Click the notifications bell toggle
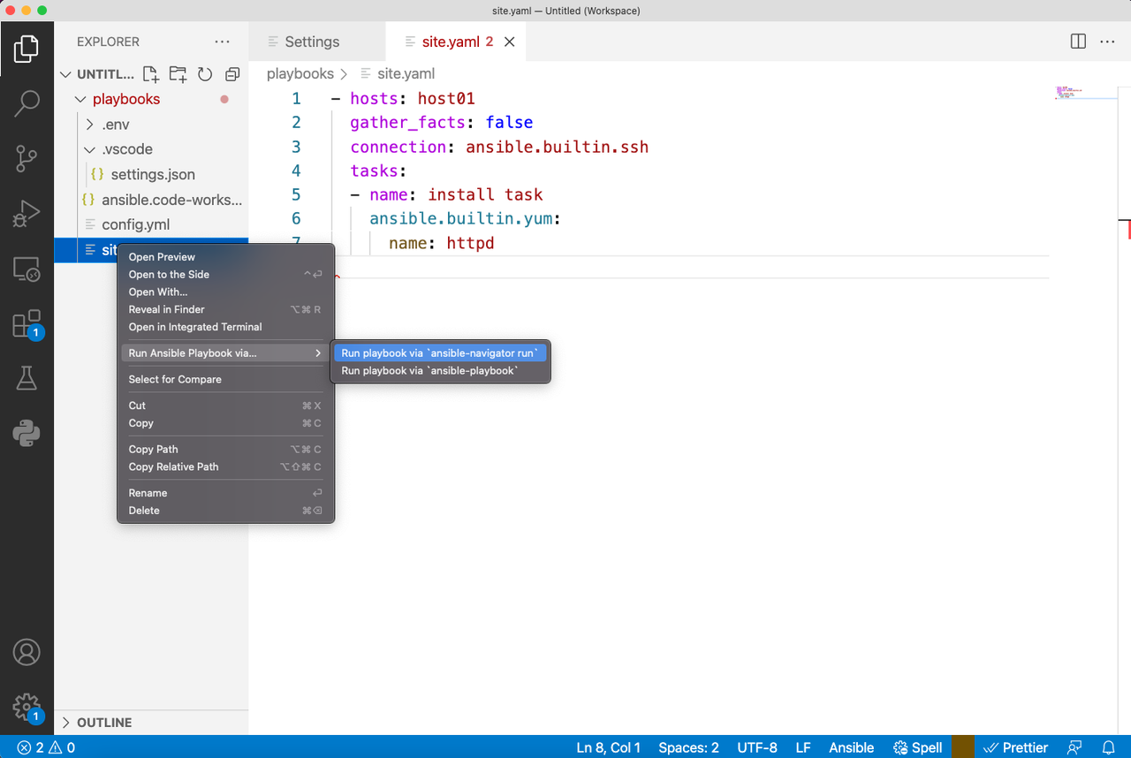The image size is (1131, 758). [x=1110, y=747]
